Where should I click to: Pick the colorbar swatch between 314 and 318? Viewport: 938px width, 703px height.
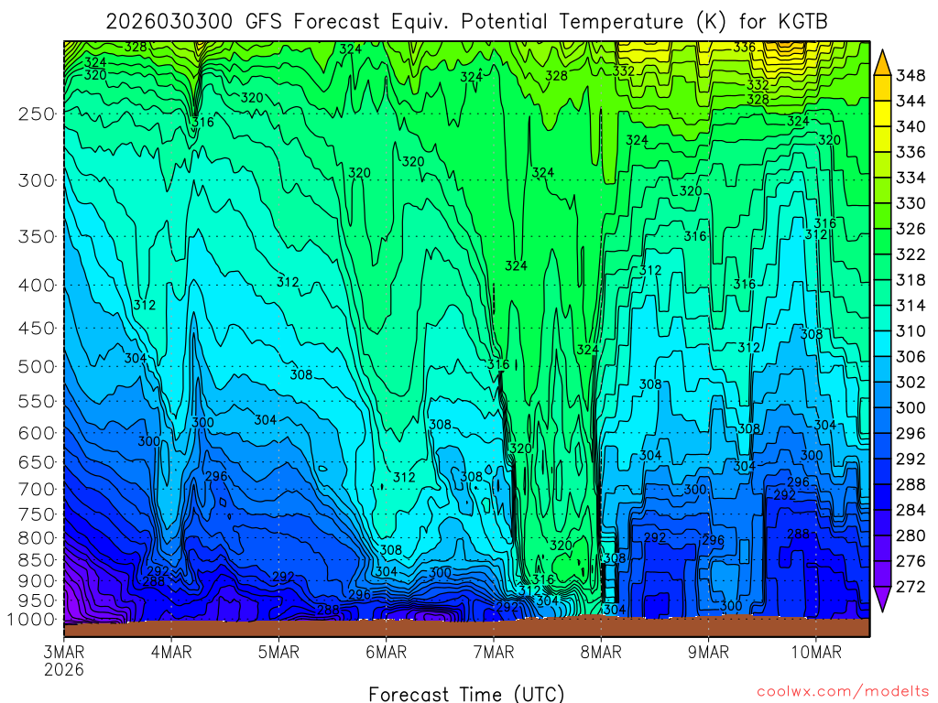(x=882, y=293)
